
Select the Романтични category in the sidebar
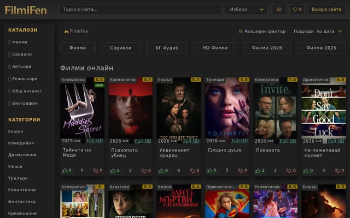point(22,190)
